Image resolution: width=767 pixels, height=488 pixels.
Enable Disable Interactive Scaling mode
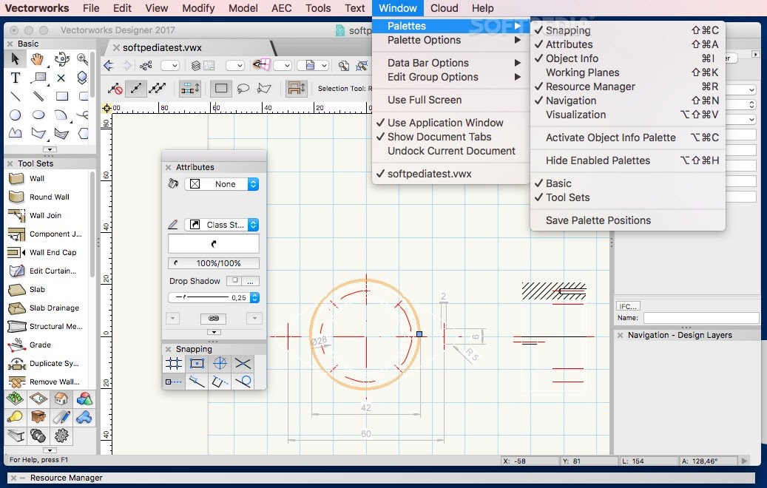click(x=115, y=89)
